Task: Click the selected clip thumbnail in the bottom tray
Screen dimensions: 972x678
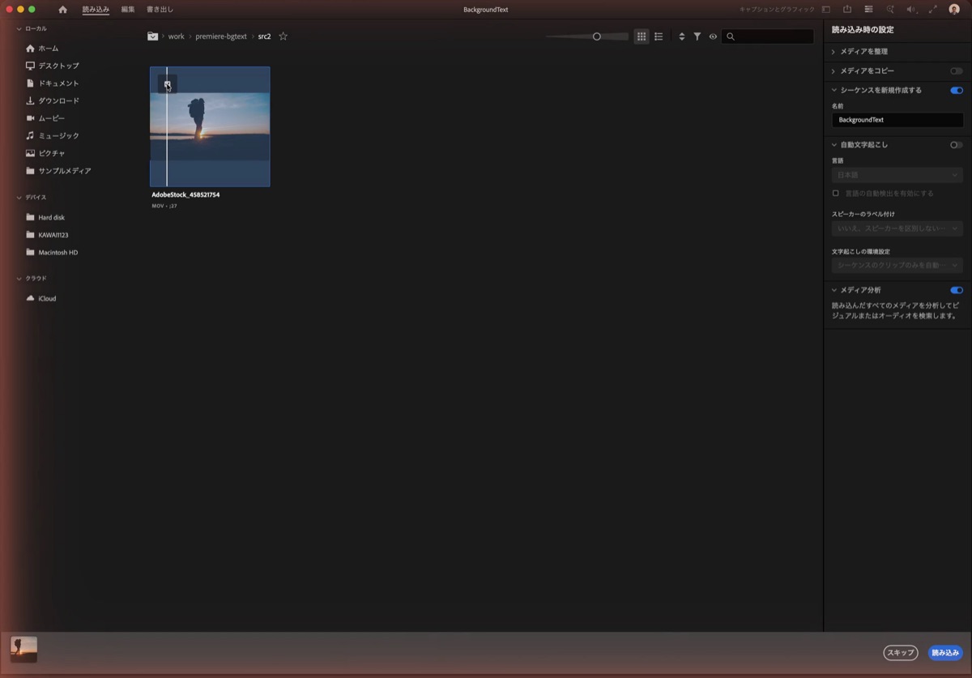Action: [23, 650]
